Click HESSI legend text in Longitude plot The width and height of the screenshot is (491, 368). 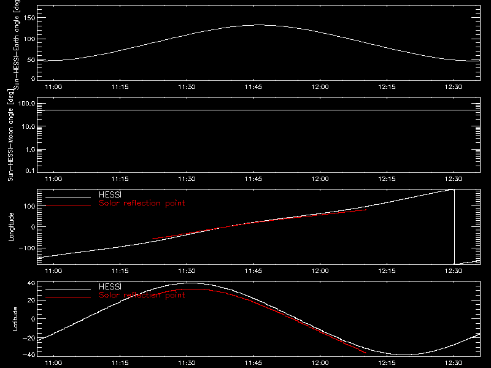coord(110,194)
